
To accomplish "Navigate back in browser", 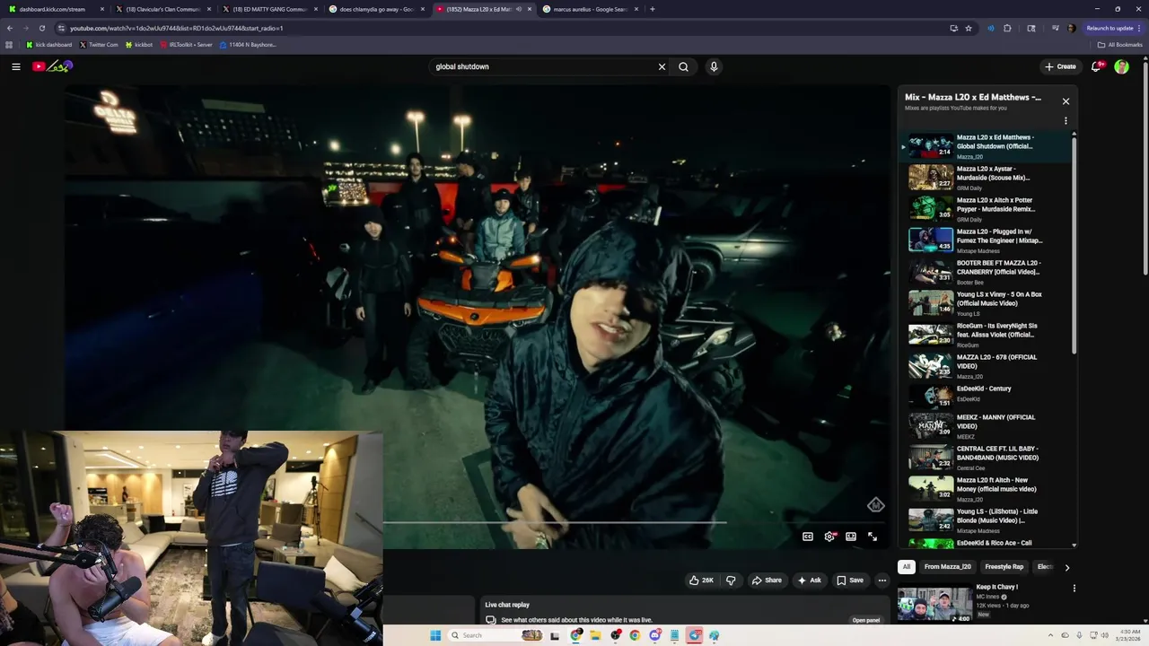I will pos(10,28).
